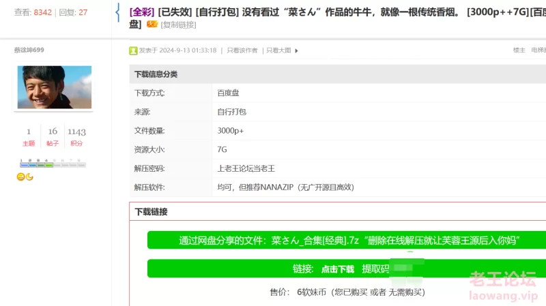Open the 主题 count of the author
Screen dimensions: 546x306
point(29,137)
